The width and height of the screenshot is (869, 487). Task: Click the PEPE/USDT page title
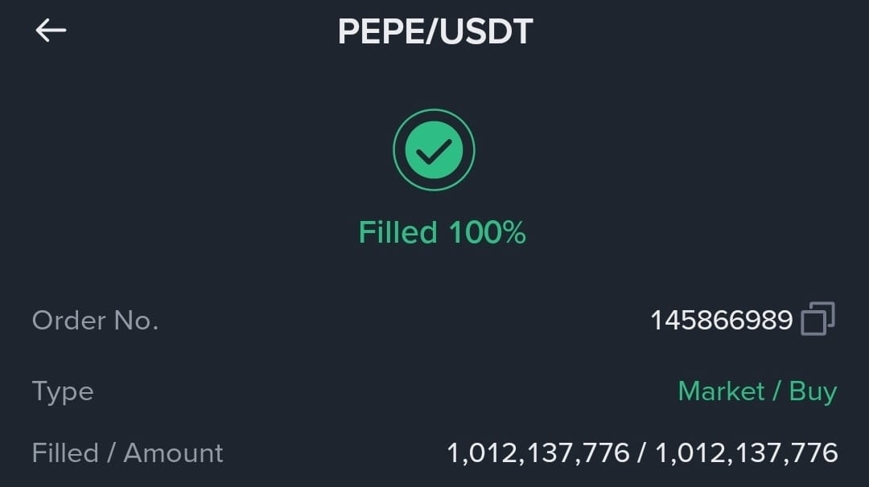click(x=435, y=31)
